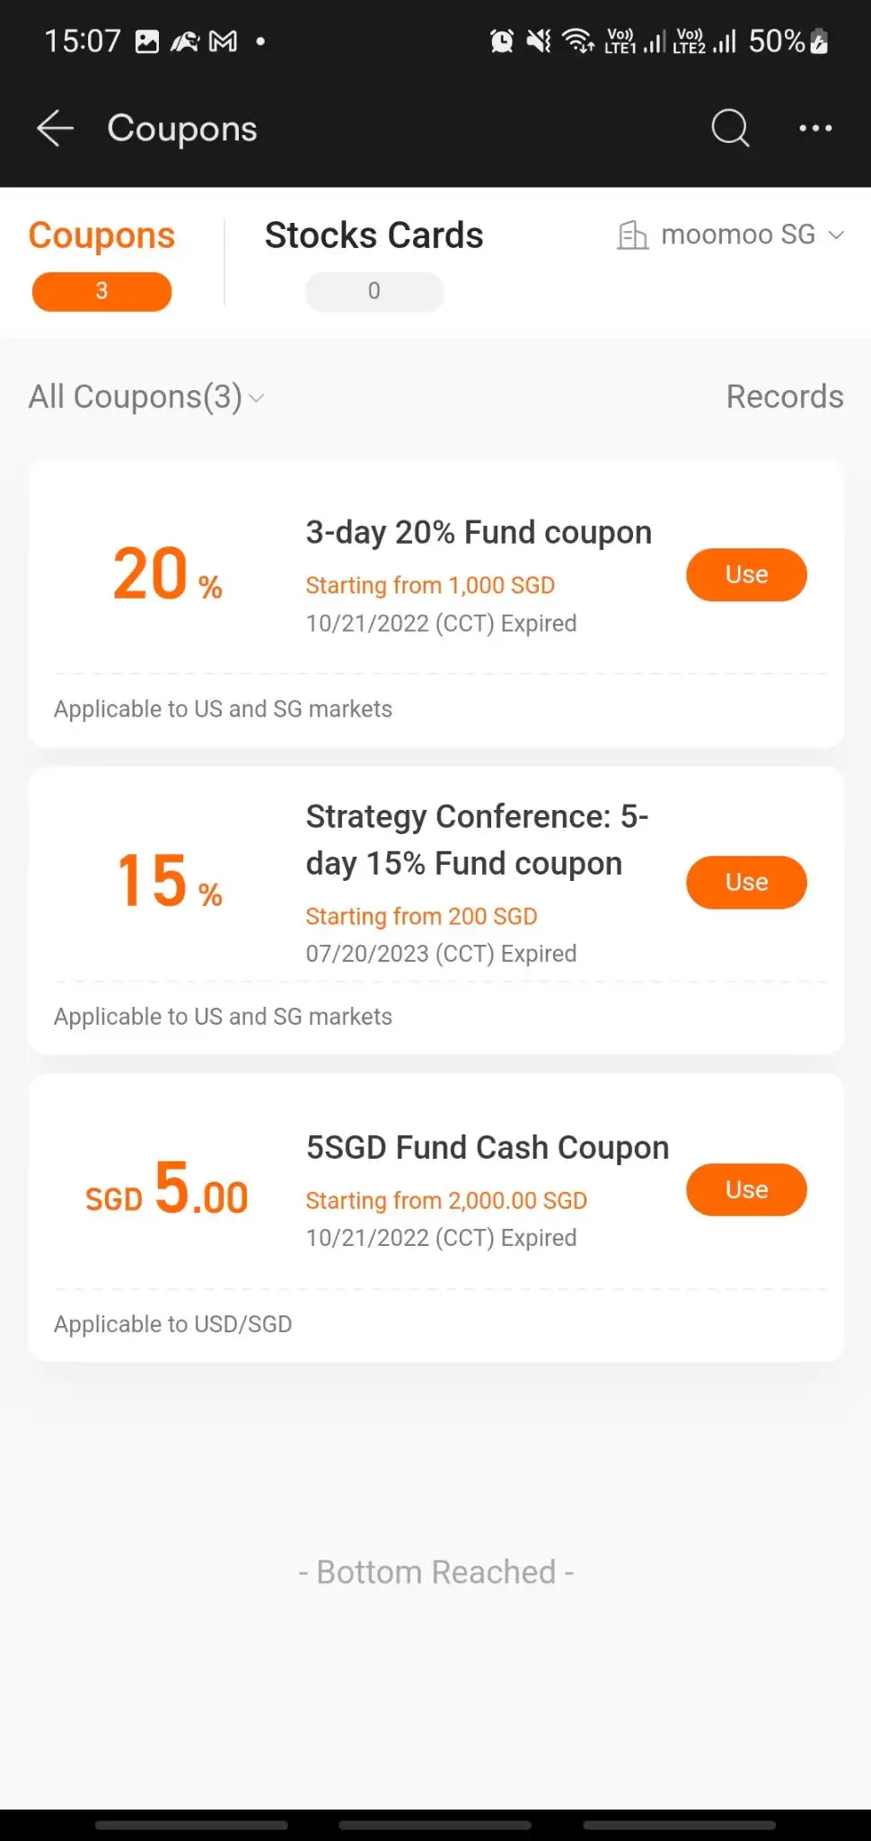Image resolution: width=871 pixels, height=1841 pixels.
Task: Tap the back arrow icon
Action: pyautogui.click(x=55, y=129)
